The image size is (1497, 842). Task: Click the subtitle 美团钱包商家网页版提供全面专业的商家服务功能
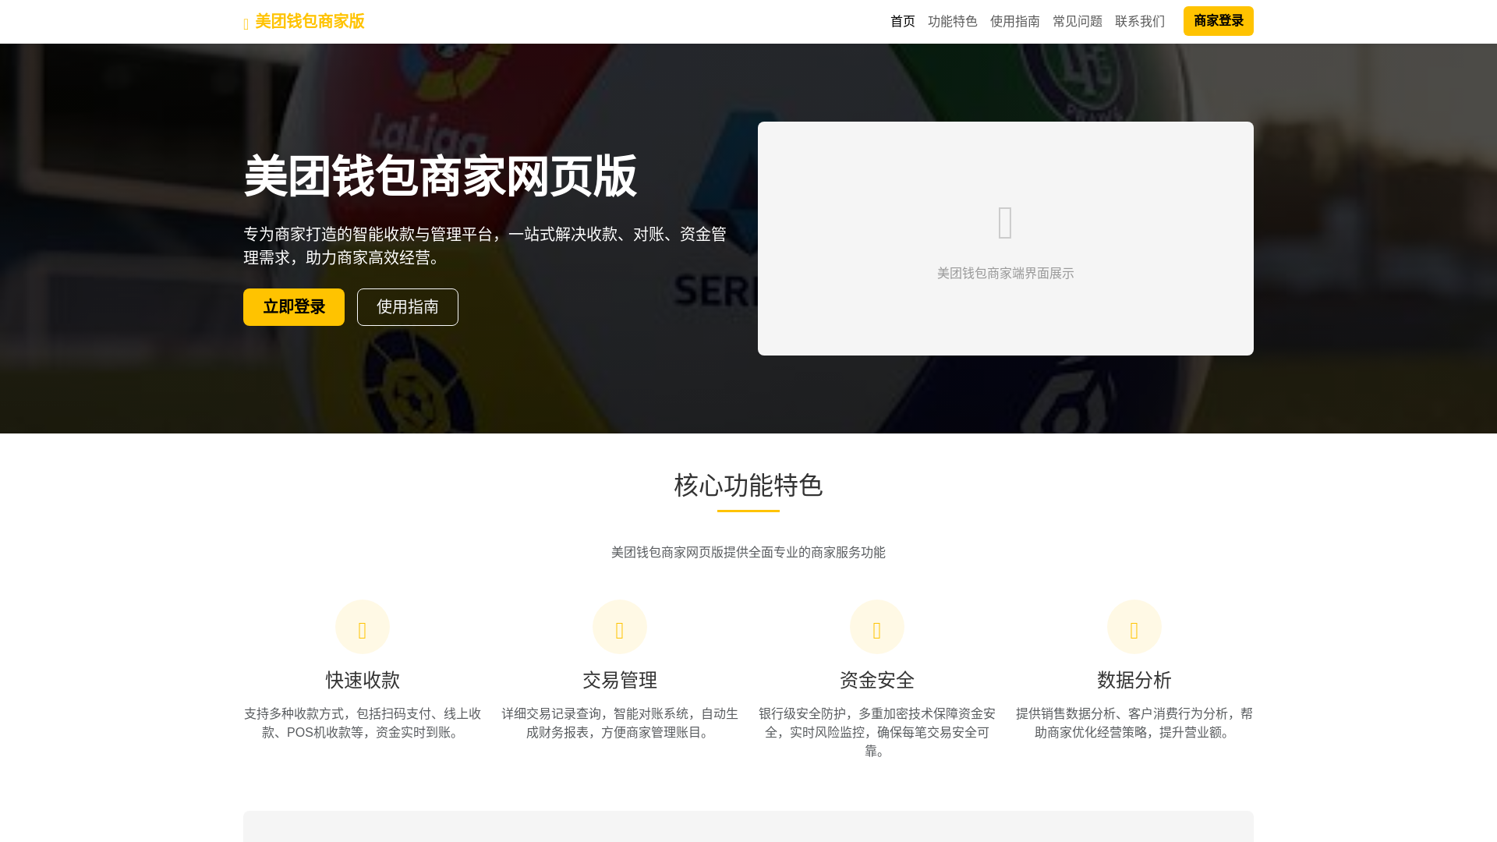click(x=748, y=553)
